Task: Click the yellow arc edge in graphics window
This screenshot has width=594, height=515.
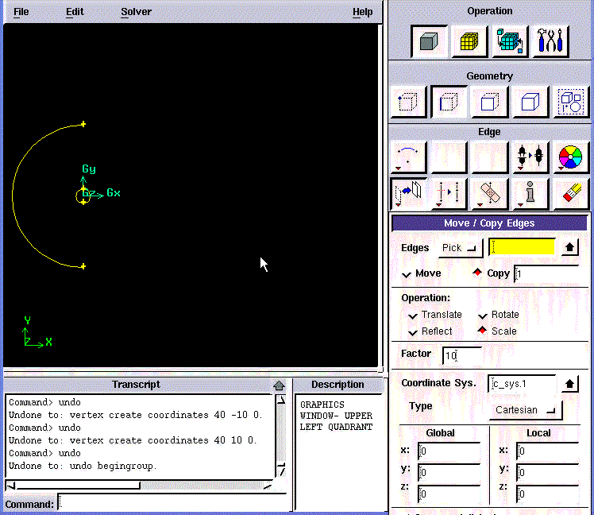Action: (13, 196)
